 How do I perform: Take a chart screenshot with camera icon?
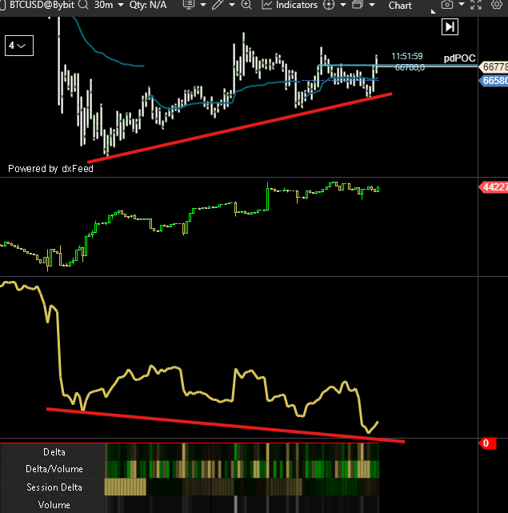447,5
